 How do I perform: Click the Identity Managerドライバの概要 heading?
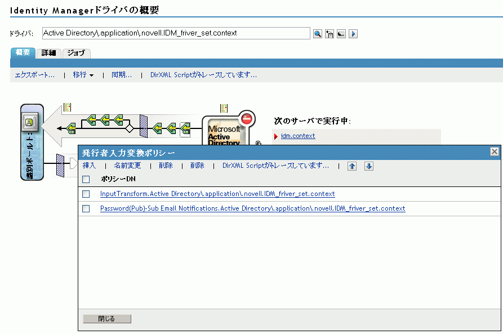tap(84, 10)
